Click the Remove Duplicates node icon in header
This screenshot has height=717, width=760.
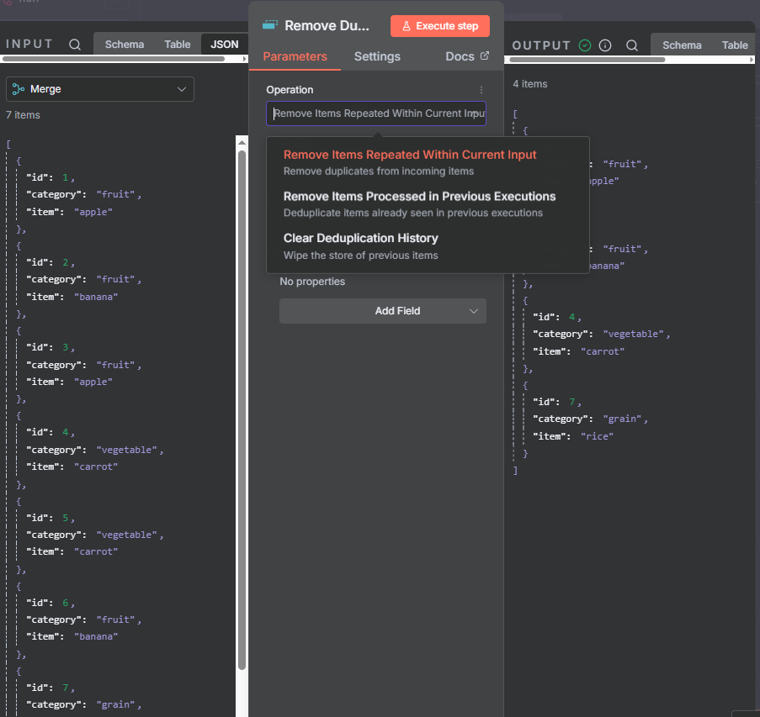(271, 26)
